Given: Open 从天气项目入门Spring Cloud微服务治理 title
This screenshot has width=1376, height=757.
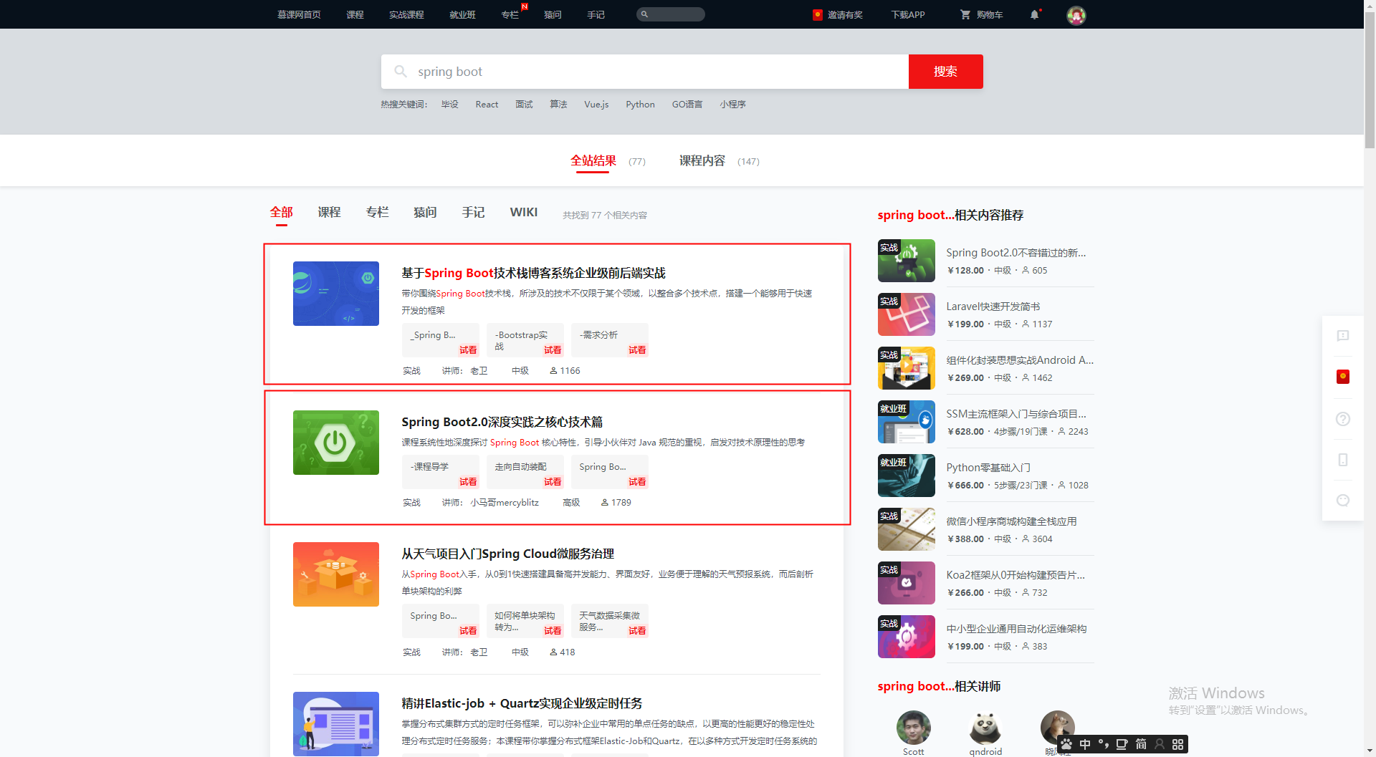Looking at the screenshot, I should click(507, 554).
